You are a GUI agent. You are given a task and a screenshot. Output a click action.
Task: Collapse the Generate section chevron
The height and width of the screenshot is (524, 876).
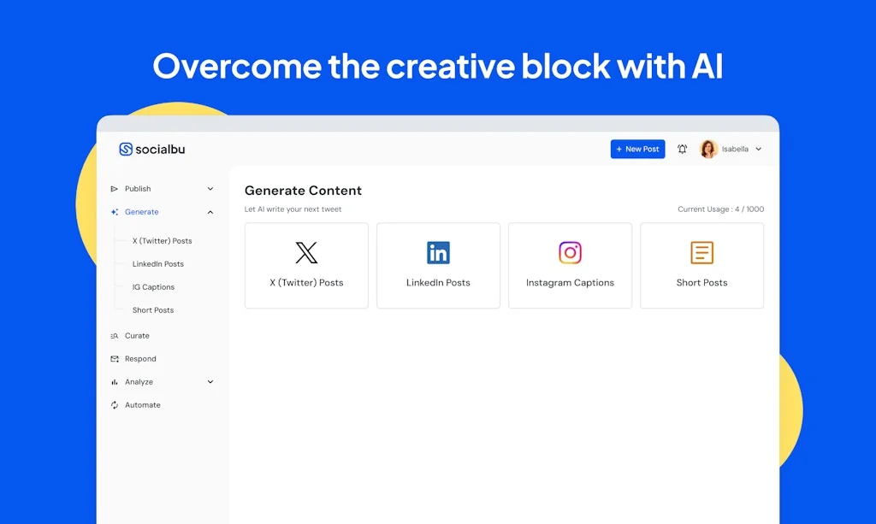[x=210, y=212]
